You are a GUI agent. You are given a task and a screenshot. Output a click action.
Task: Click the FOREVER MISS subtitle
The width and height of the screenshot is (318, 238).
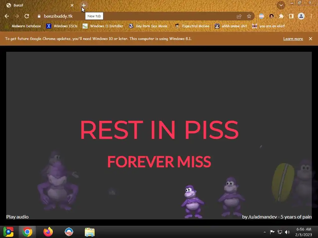pyautogui.click(x=159, y=162)
